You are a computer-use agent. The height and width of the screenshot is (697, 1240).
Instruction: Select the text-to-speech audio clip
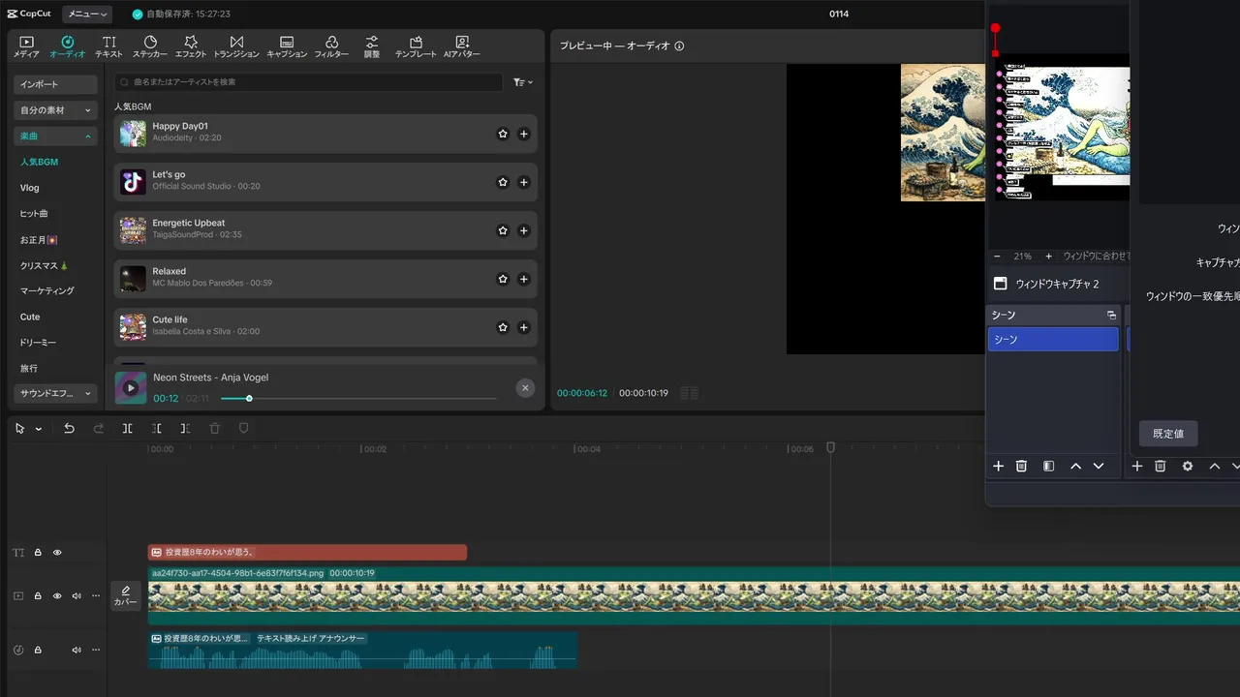[x=362, y=650]
